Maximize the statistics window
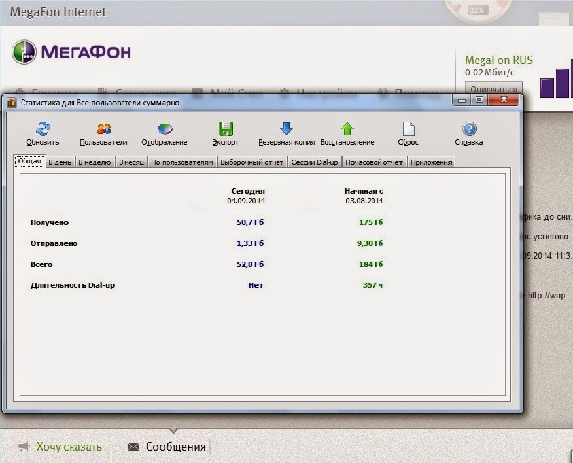This screenshot has height=463, width=573. click(479, 100)
